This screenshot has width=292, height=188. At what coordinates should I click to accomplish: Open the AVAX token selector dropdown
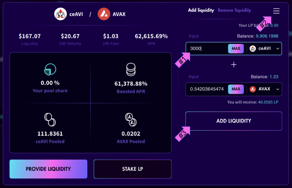265,89
